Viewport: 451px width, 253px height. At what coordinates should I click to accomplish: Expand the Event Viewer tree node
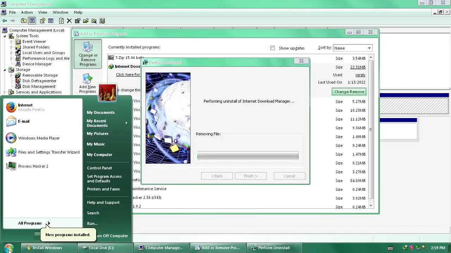pyautogui.click(x=11, y=41)
